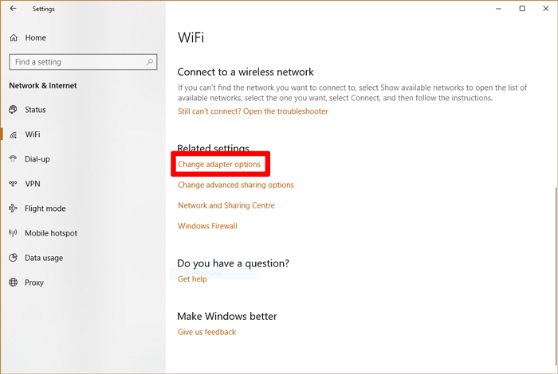
Task: Open Change advanced sharing options
Action: coord(236,185)
